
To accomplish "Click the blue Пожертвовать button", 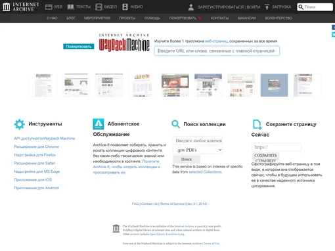I will [x=79, y=47].
